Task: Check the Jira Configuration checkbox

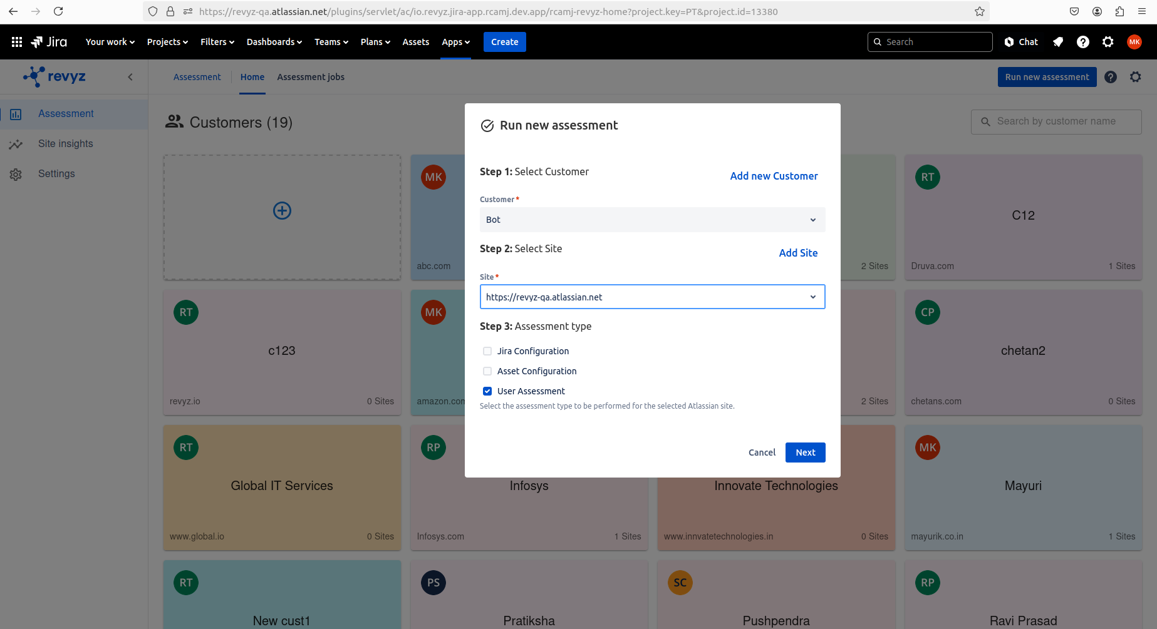Action: click(487, 351)
